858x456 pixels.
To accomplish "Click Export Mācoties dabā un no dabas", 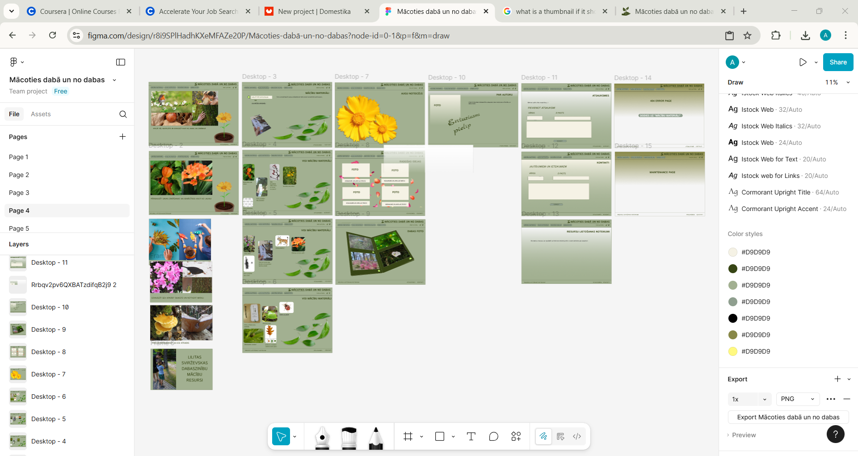I will pos(788,417).
